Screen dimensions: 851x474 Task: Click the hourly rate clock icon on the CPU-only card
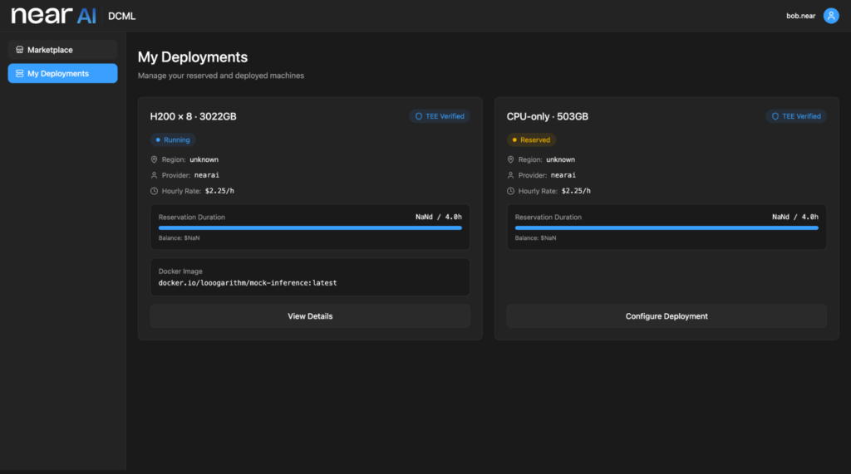[x=510, y=191]
